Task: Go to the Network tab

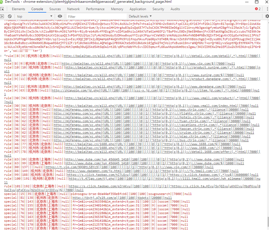Action: pyautogui.click(x=73, y=9)
